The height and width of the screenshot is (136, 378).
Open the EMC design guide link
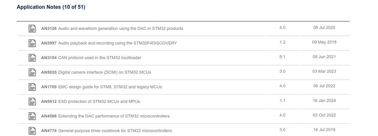102,87
